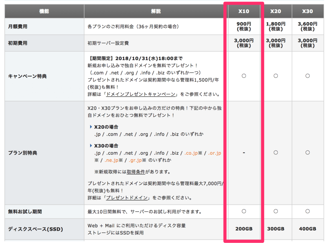Click the 900円 monthly price cell
Image resolution: width=329 pixels, height=243 pixels.
[x=244, y=26]
